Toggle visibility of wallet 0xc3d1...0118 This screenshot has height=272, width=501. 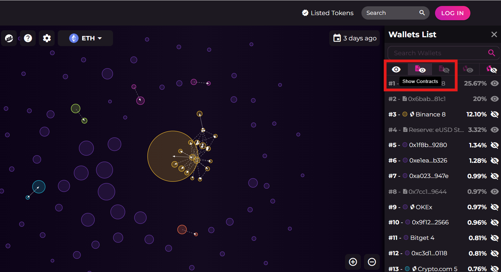pos(495,253)
